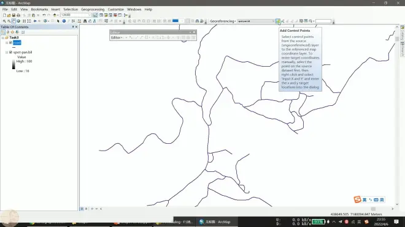
Task: Click the Full Extent globe icon
Action: point(18,21)
